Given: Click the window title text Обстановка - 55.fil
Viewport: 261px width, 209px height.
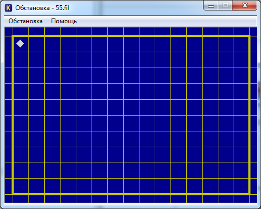Looking at the screenshot, I should pyautogui.click(x=42, y=8).
